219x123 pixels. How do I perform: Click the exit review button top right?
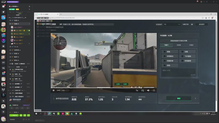coord(201,24)
